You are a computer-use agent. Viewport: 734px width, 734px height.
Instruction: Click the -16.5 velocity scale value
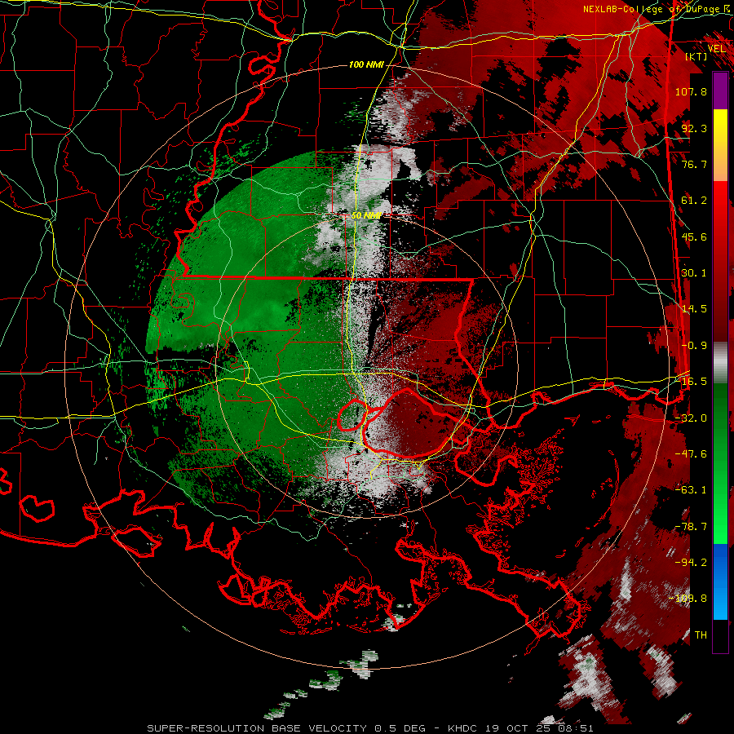[x=691, y=382]
